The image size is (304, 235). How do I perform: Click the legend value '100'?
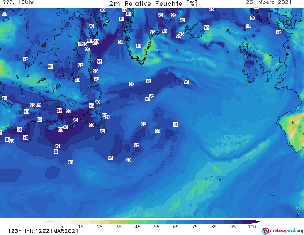click(x=252, y=227)
